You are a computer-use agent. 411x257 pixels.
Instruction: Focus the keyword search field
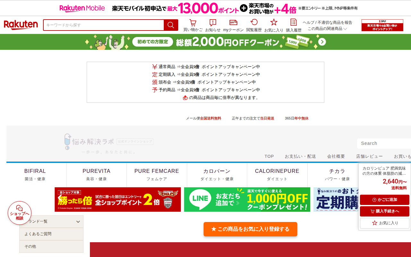click(x=103, y=25)
